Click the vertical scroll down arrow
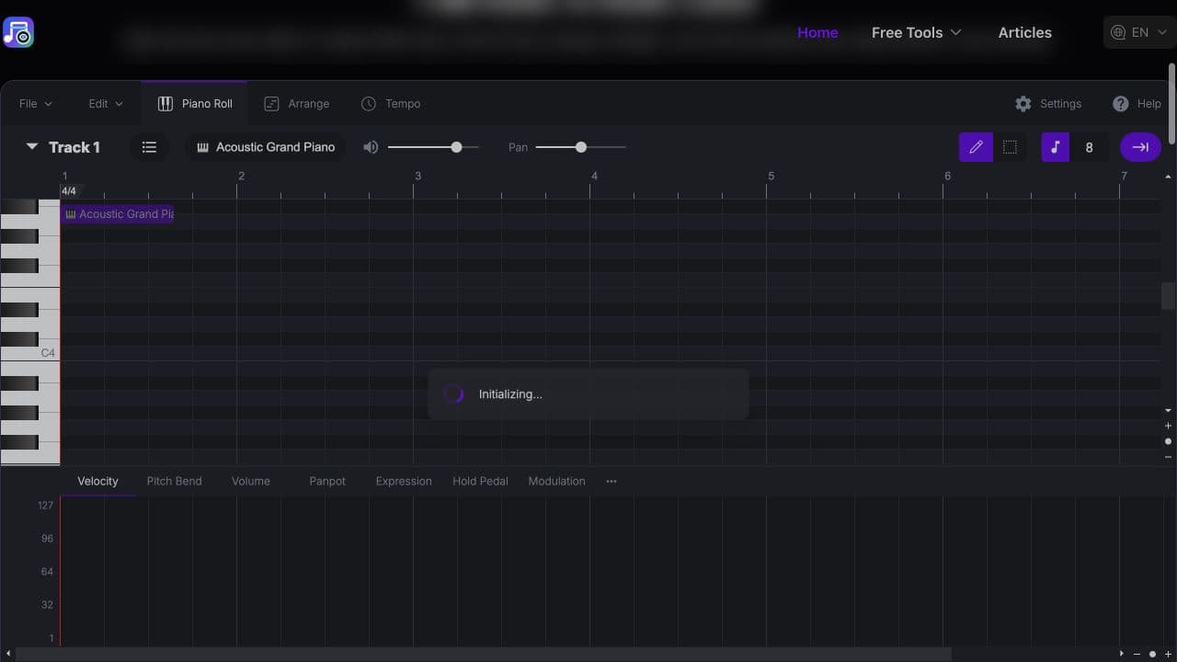Image resolution: width=1177 pixels, height=662 pixels. click(1169, 410)
